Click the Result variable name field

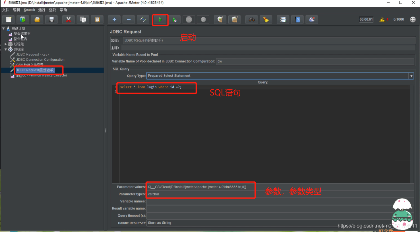tap(280, 208)
